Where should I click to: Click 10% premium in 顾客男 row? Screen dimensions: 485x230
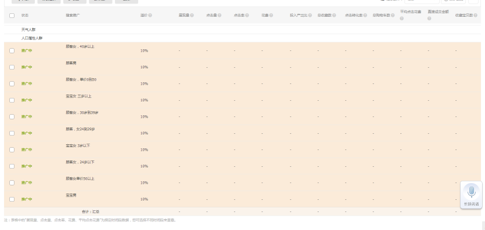pyautogui.click(x=144, y=67)
